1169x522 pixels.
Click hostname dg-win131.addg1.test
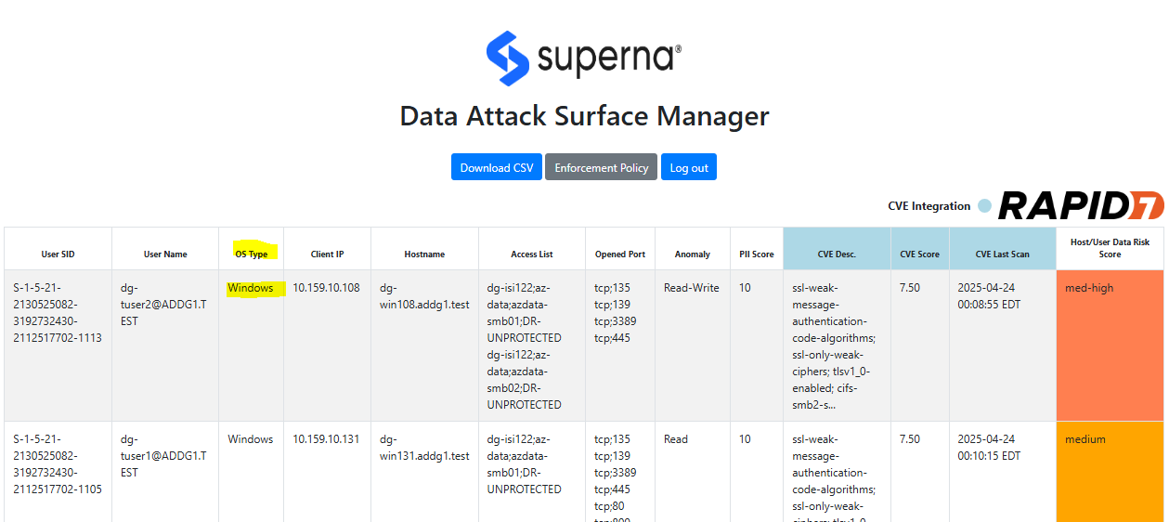(x=424, y=448)
